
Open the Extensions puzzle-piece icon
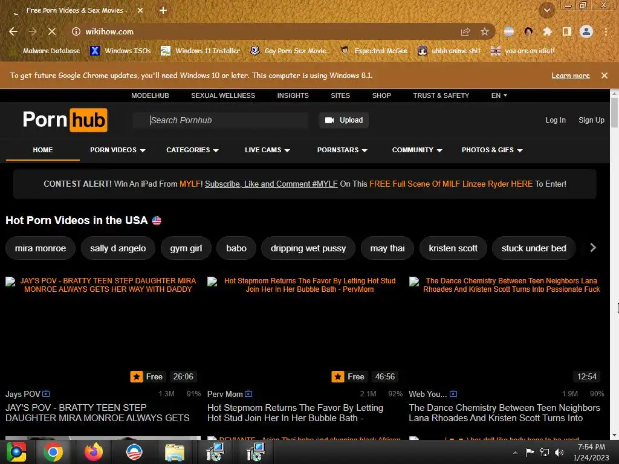tap(547, 31)
